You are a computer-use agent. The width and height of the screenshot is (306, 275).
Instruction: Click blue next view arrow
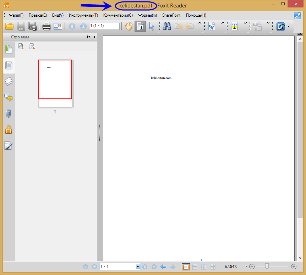pyautogui.click(x=173, y=267)
